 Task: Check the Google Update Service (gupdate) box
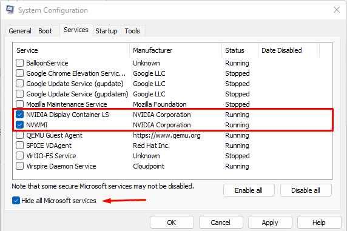[19, 84]
